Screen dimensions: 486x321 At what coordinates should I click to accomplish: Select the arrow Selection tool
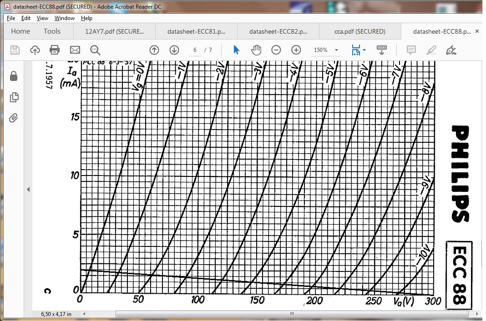[236, 50]
